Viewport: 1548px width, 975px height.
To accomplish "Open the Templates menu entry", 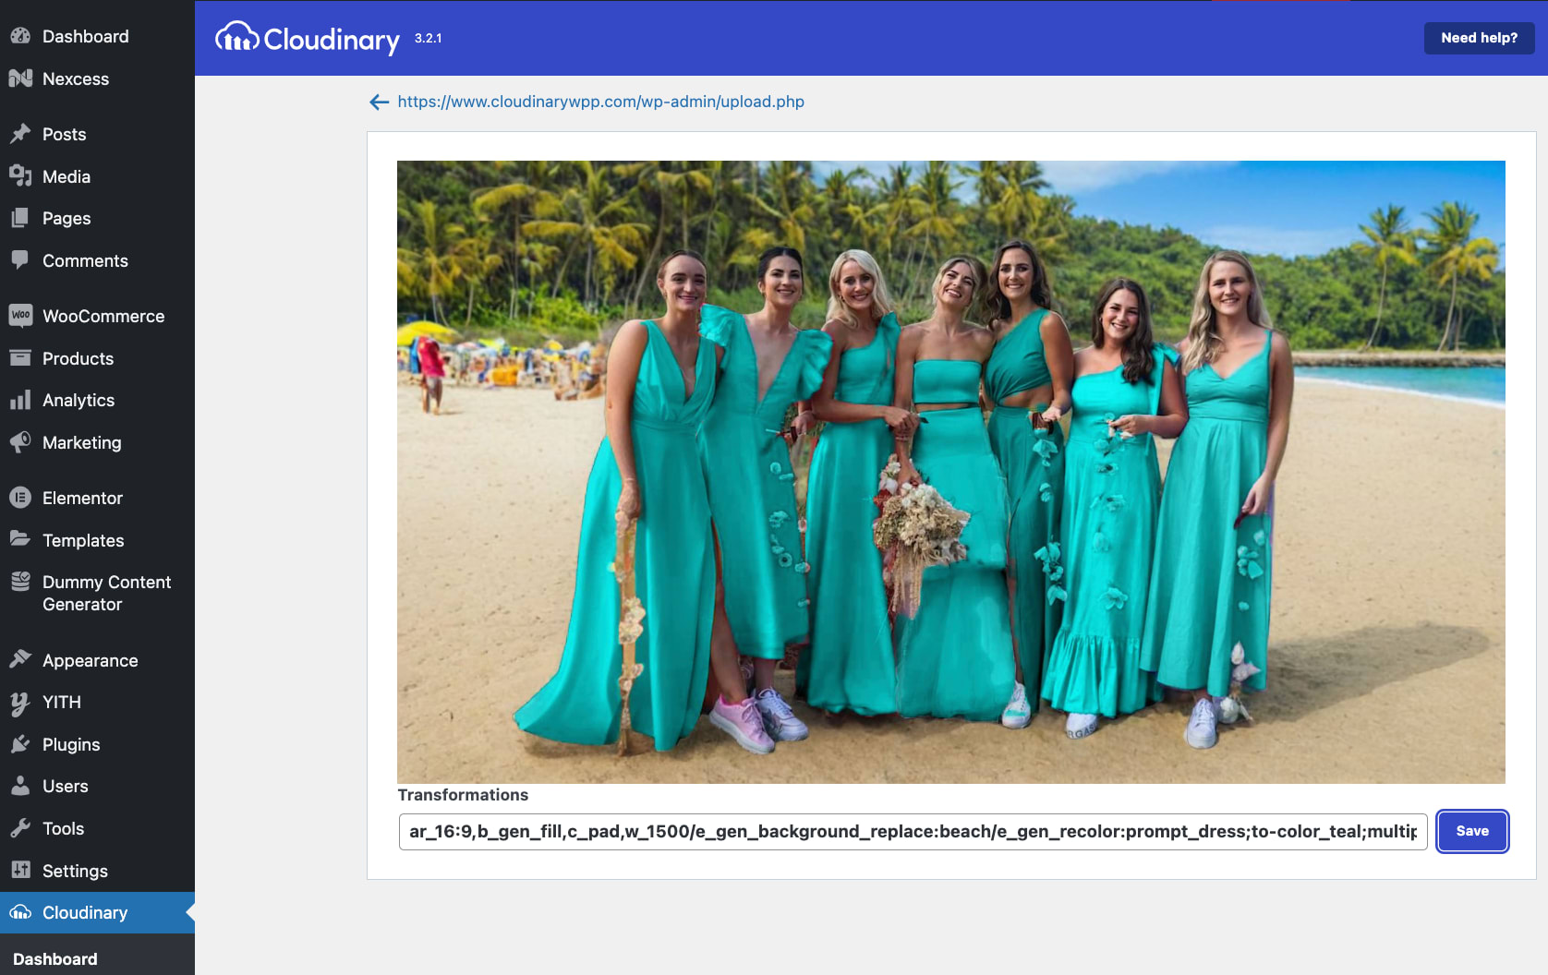I will [83, 540].
